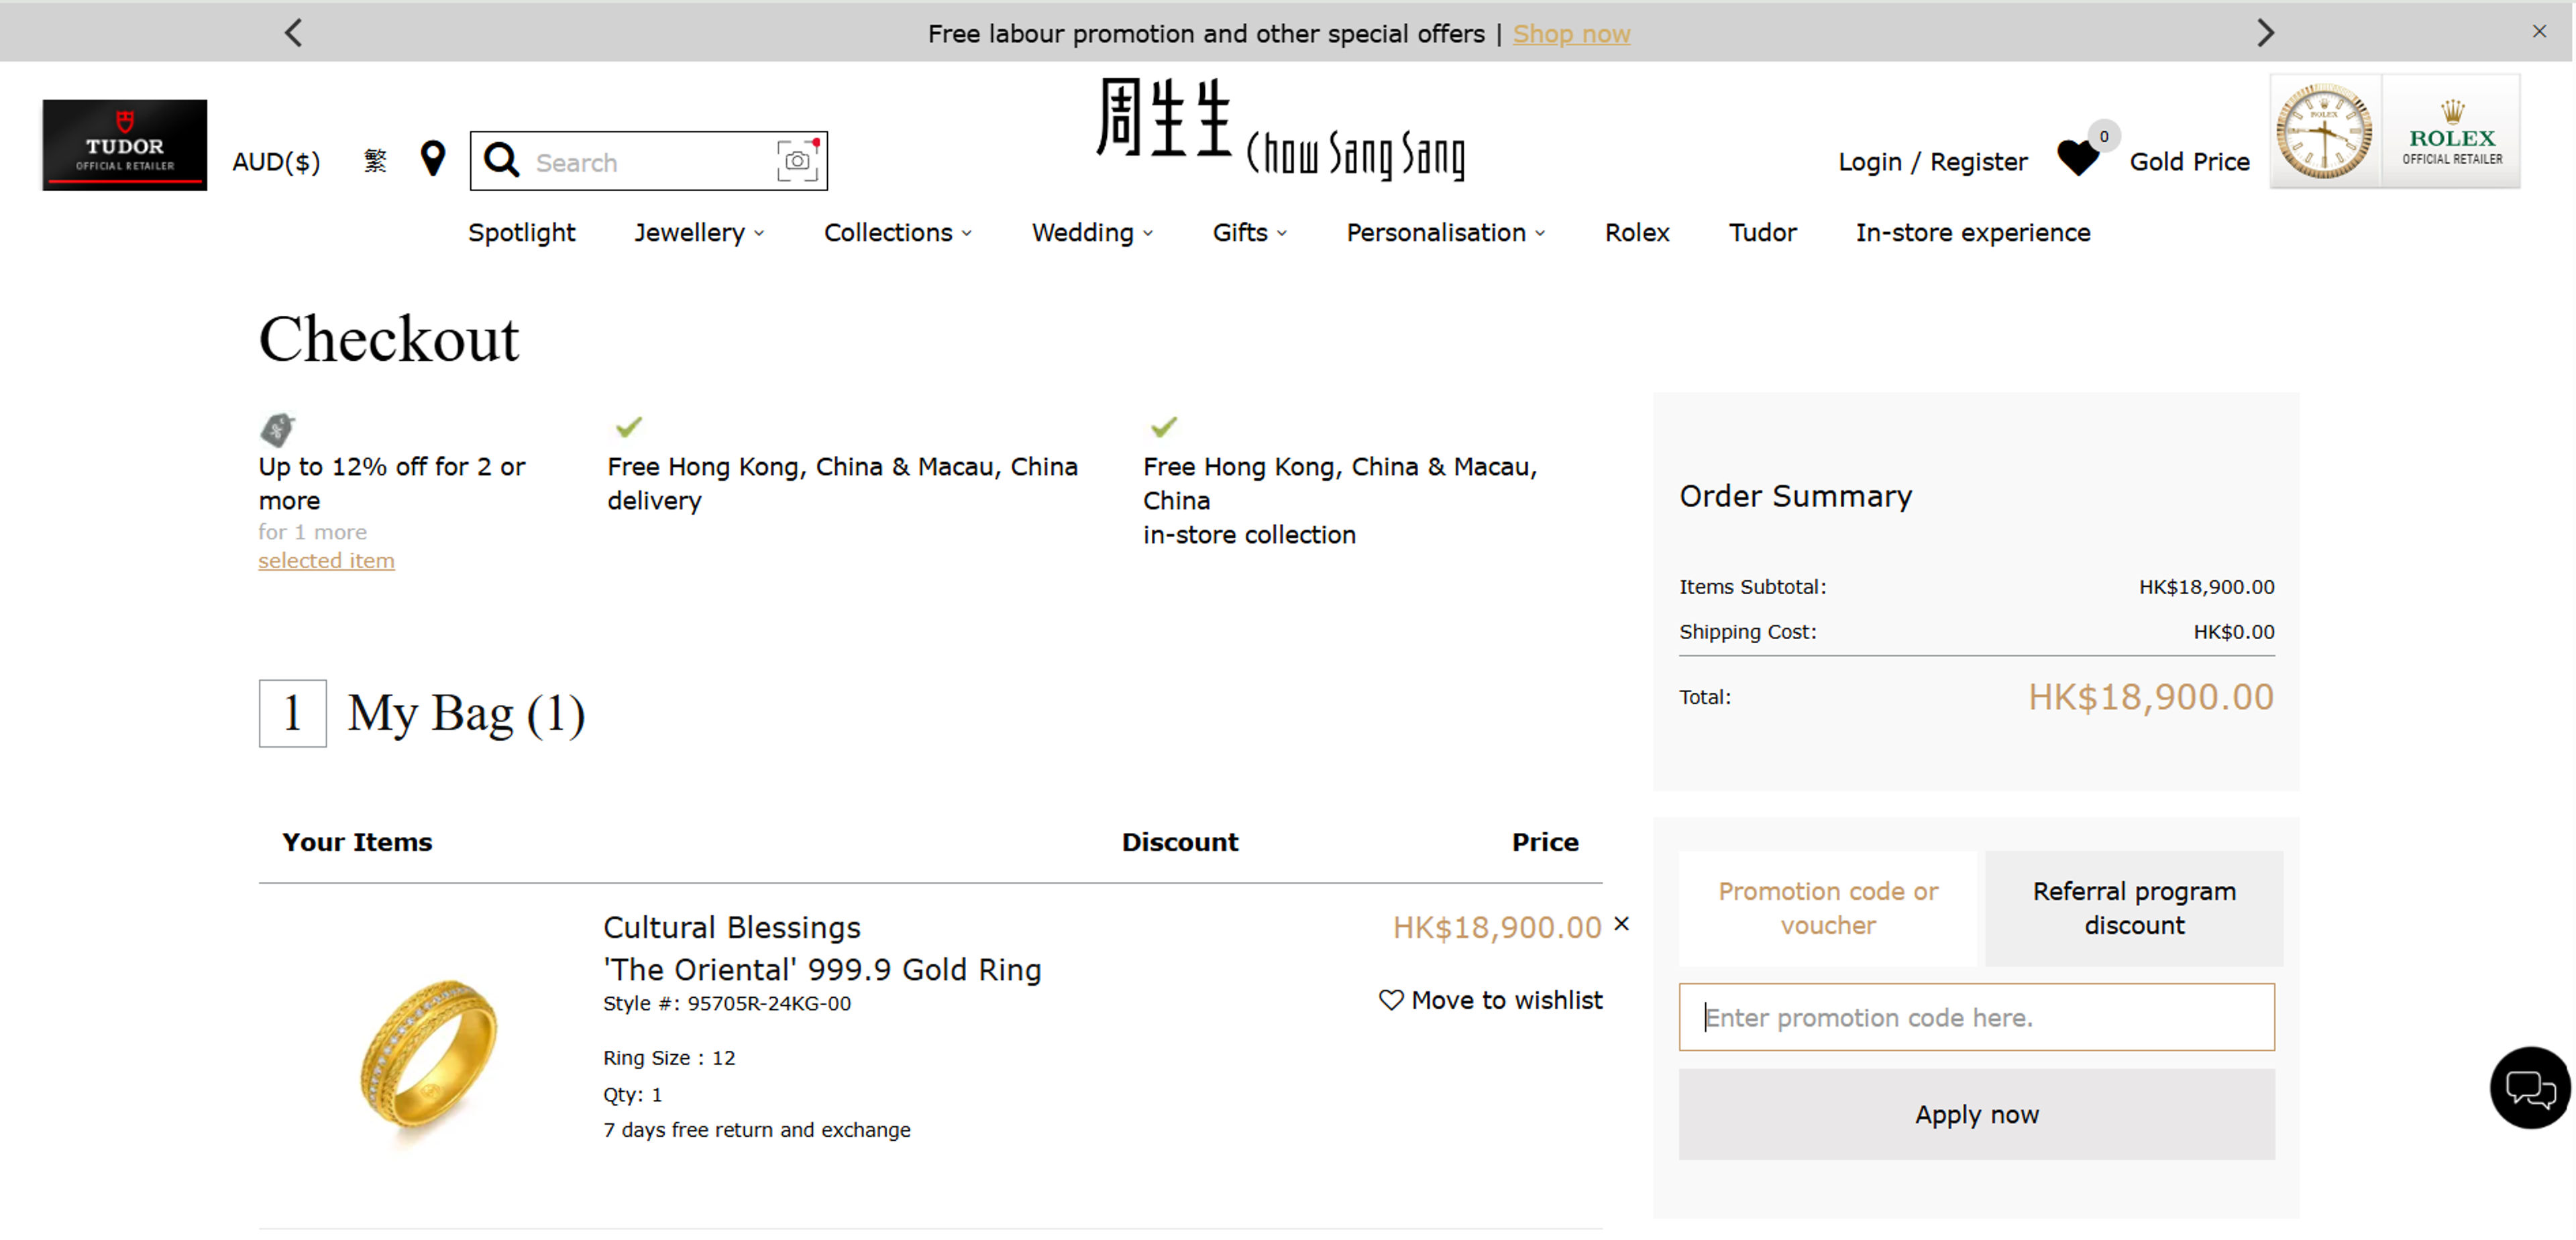The image size is (2576, 1240).
Task: View the Gold Price page
Action: click(x=2189, y=162)
